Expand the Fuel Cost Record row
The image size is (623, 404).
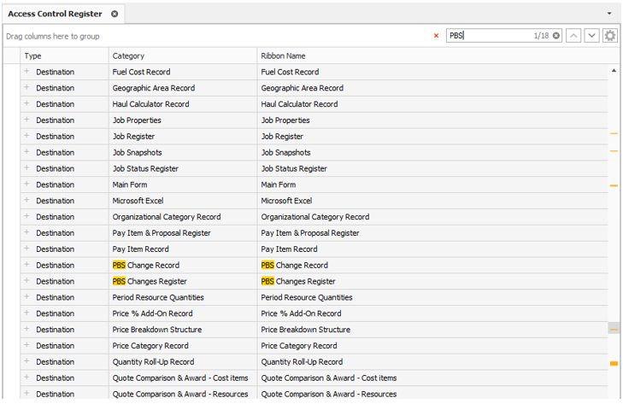[x=26, y=72]
